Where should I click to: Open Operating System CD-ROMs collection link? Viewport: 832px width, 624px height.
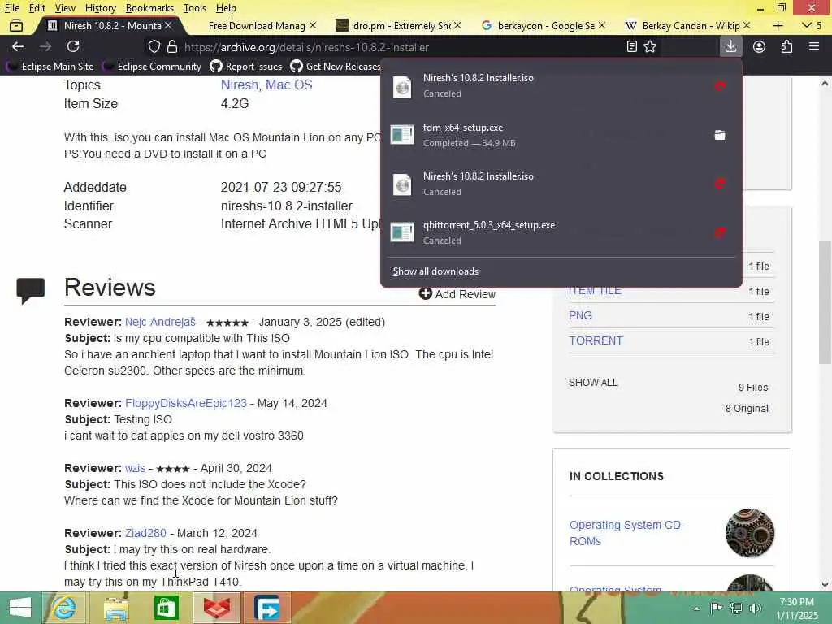pyautogui.click(x=627, y=533)
